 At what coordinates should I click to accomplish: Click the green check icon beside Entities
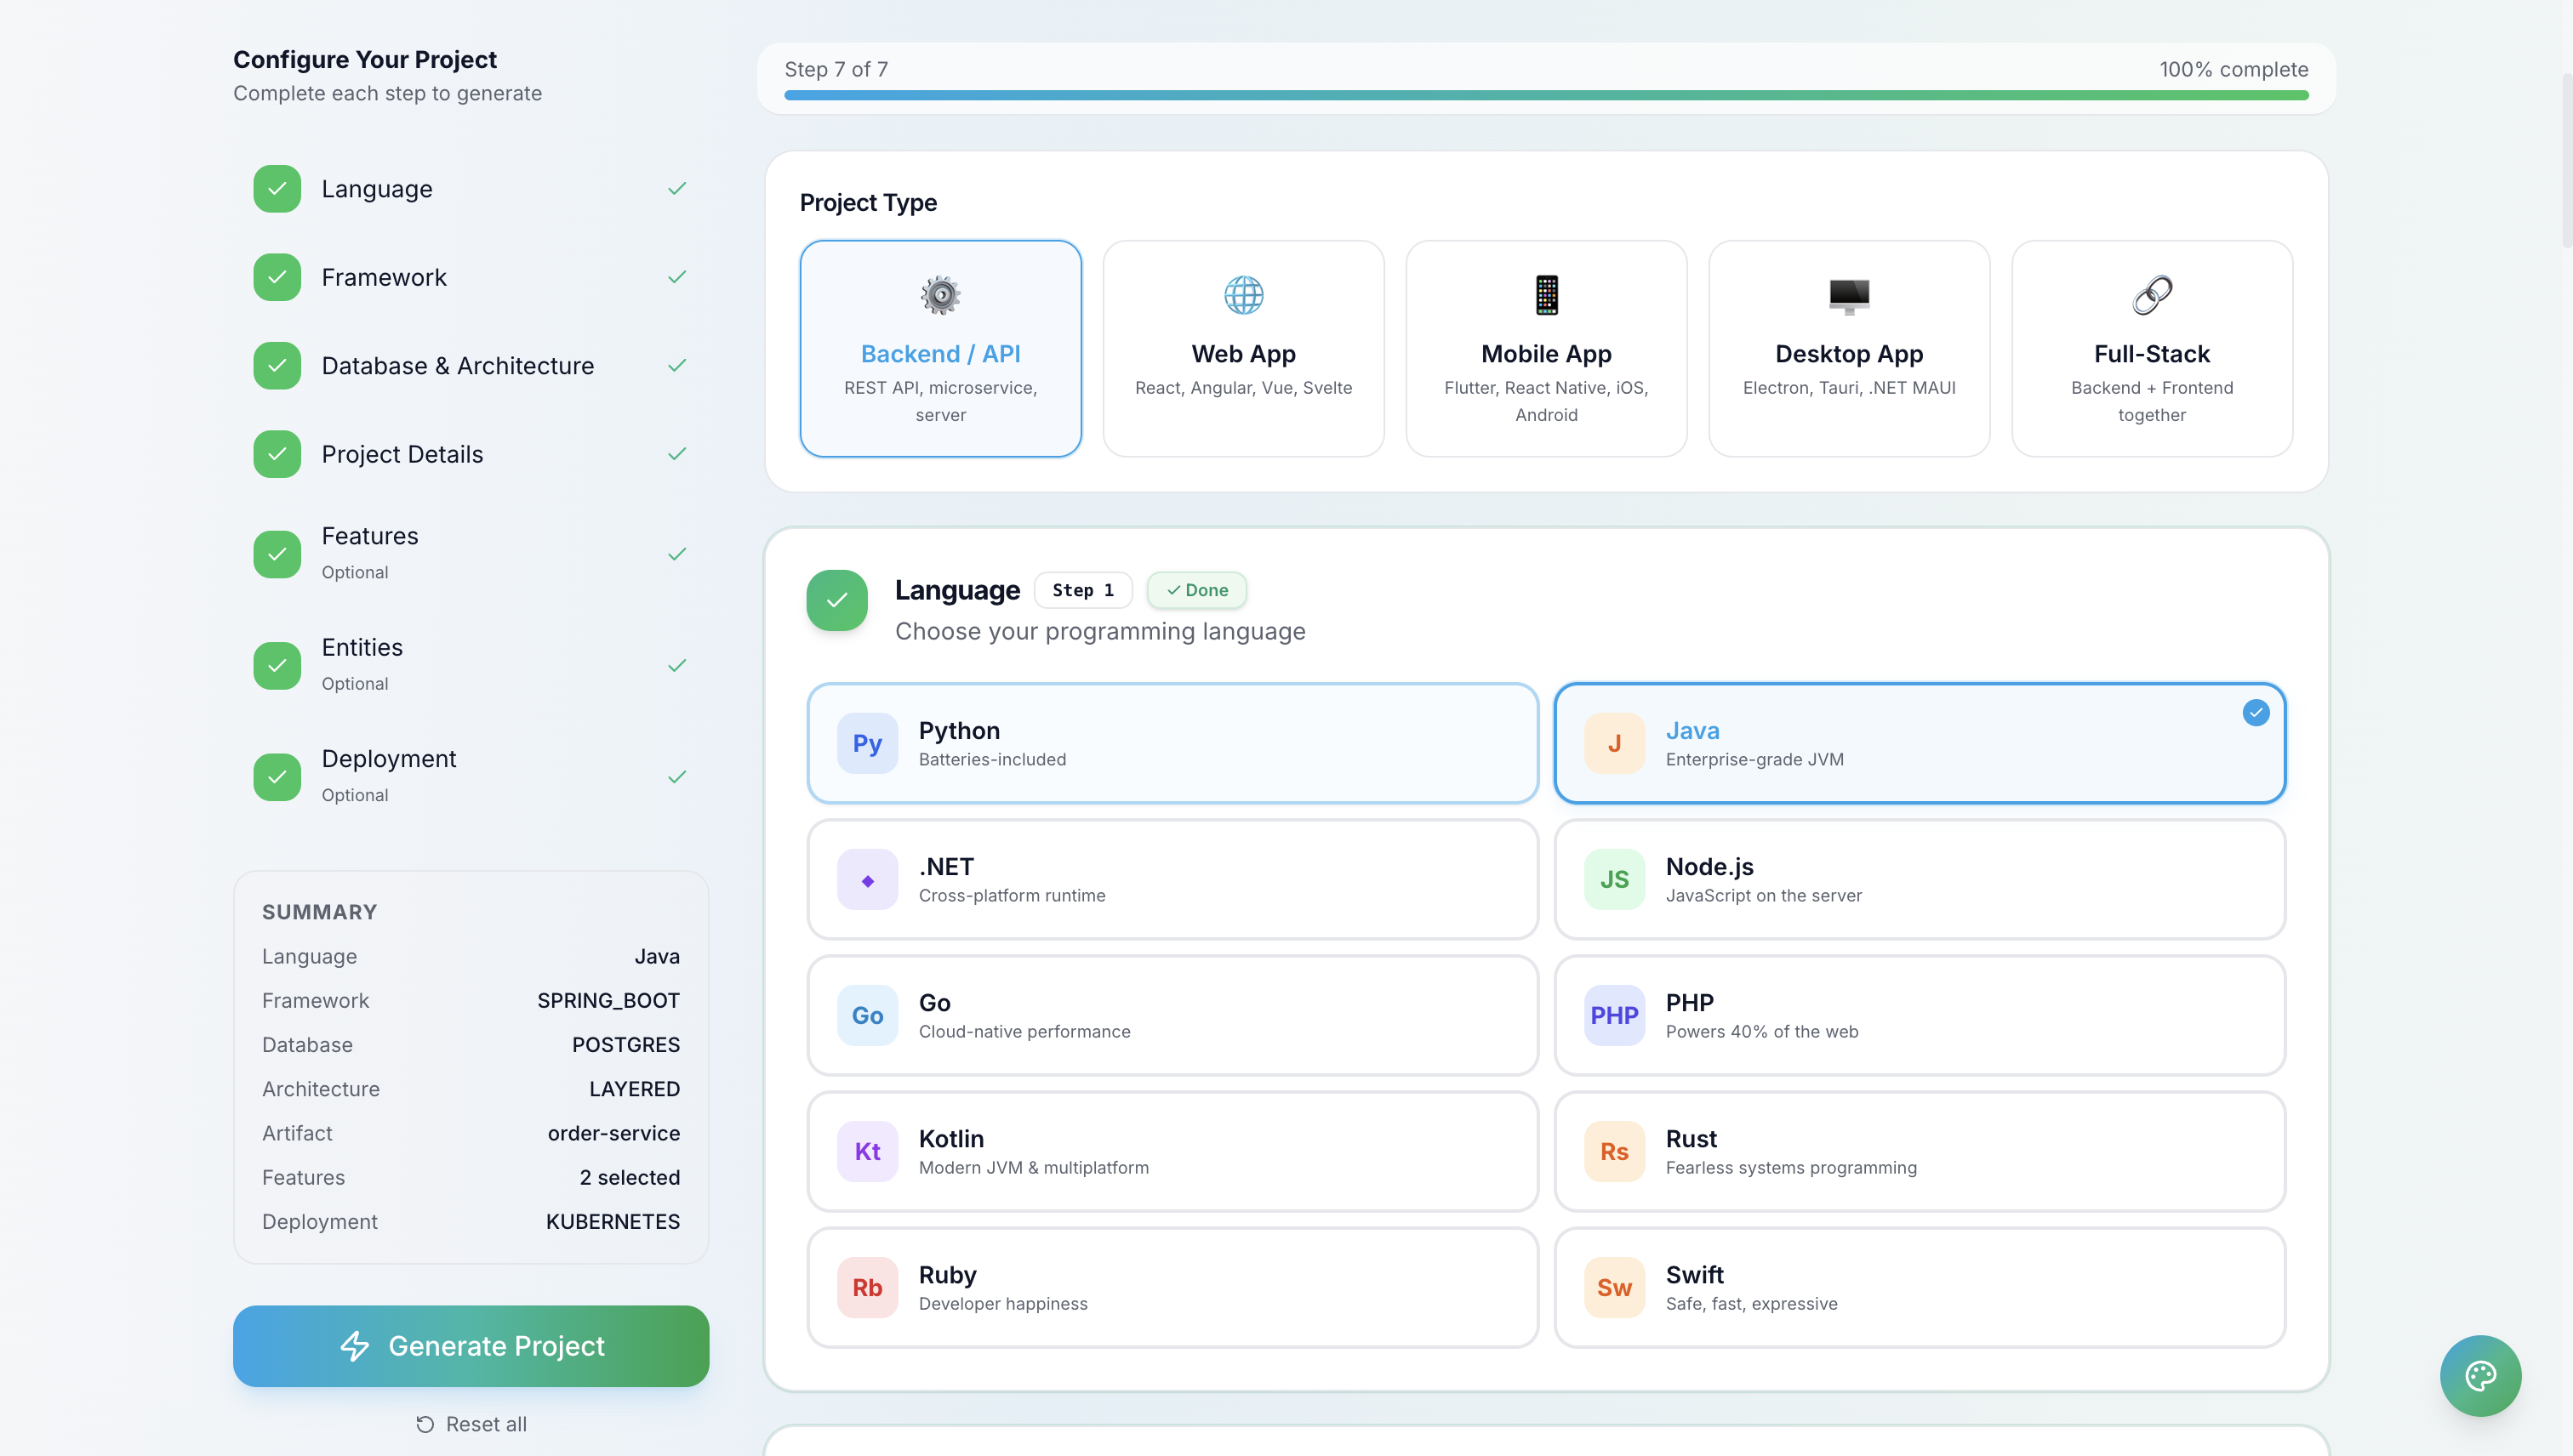(x=277, y=665)
